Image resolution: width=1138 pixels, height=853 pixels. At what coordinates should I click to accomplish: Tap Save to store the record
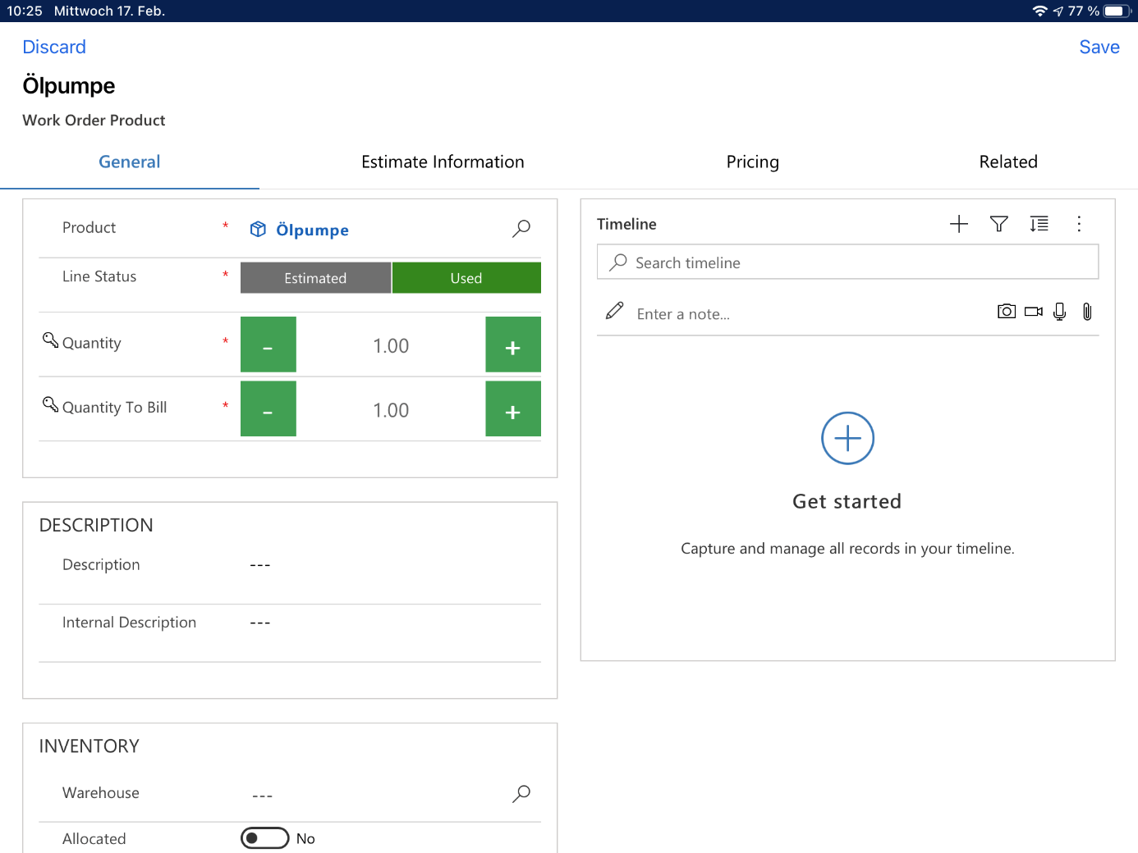(x=1099, y=48)
